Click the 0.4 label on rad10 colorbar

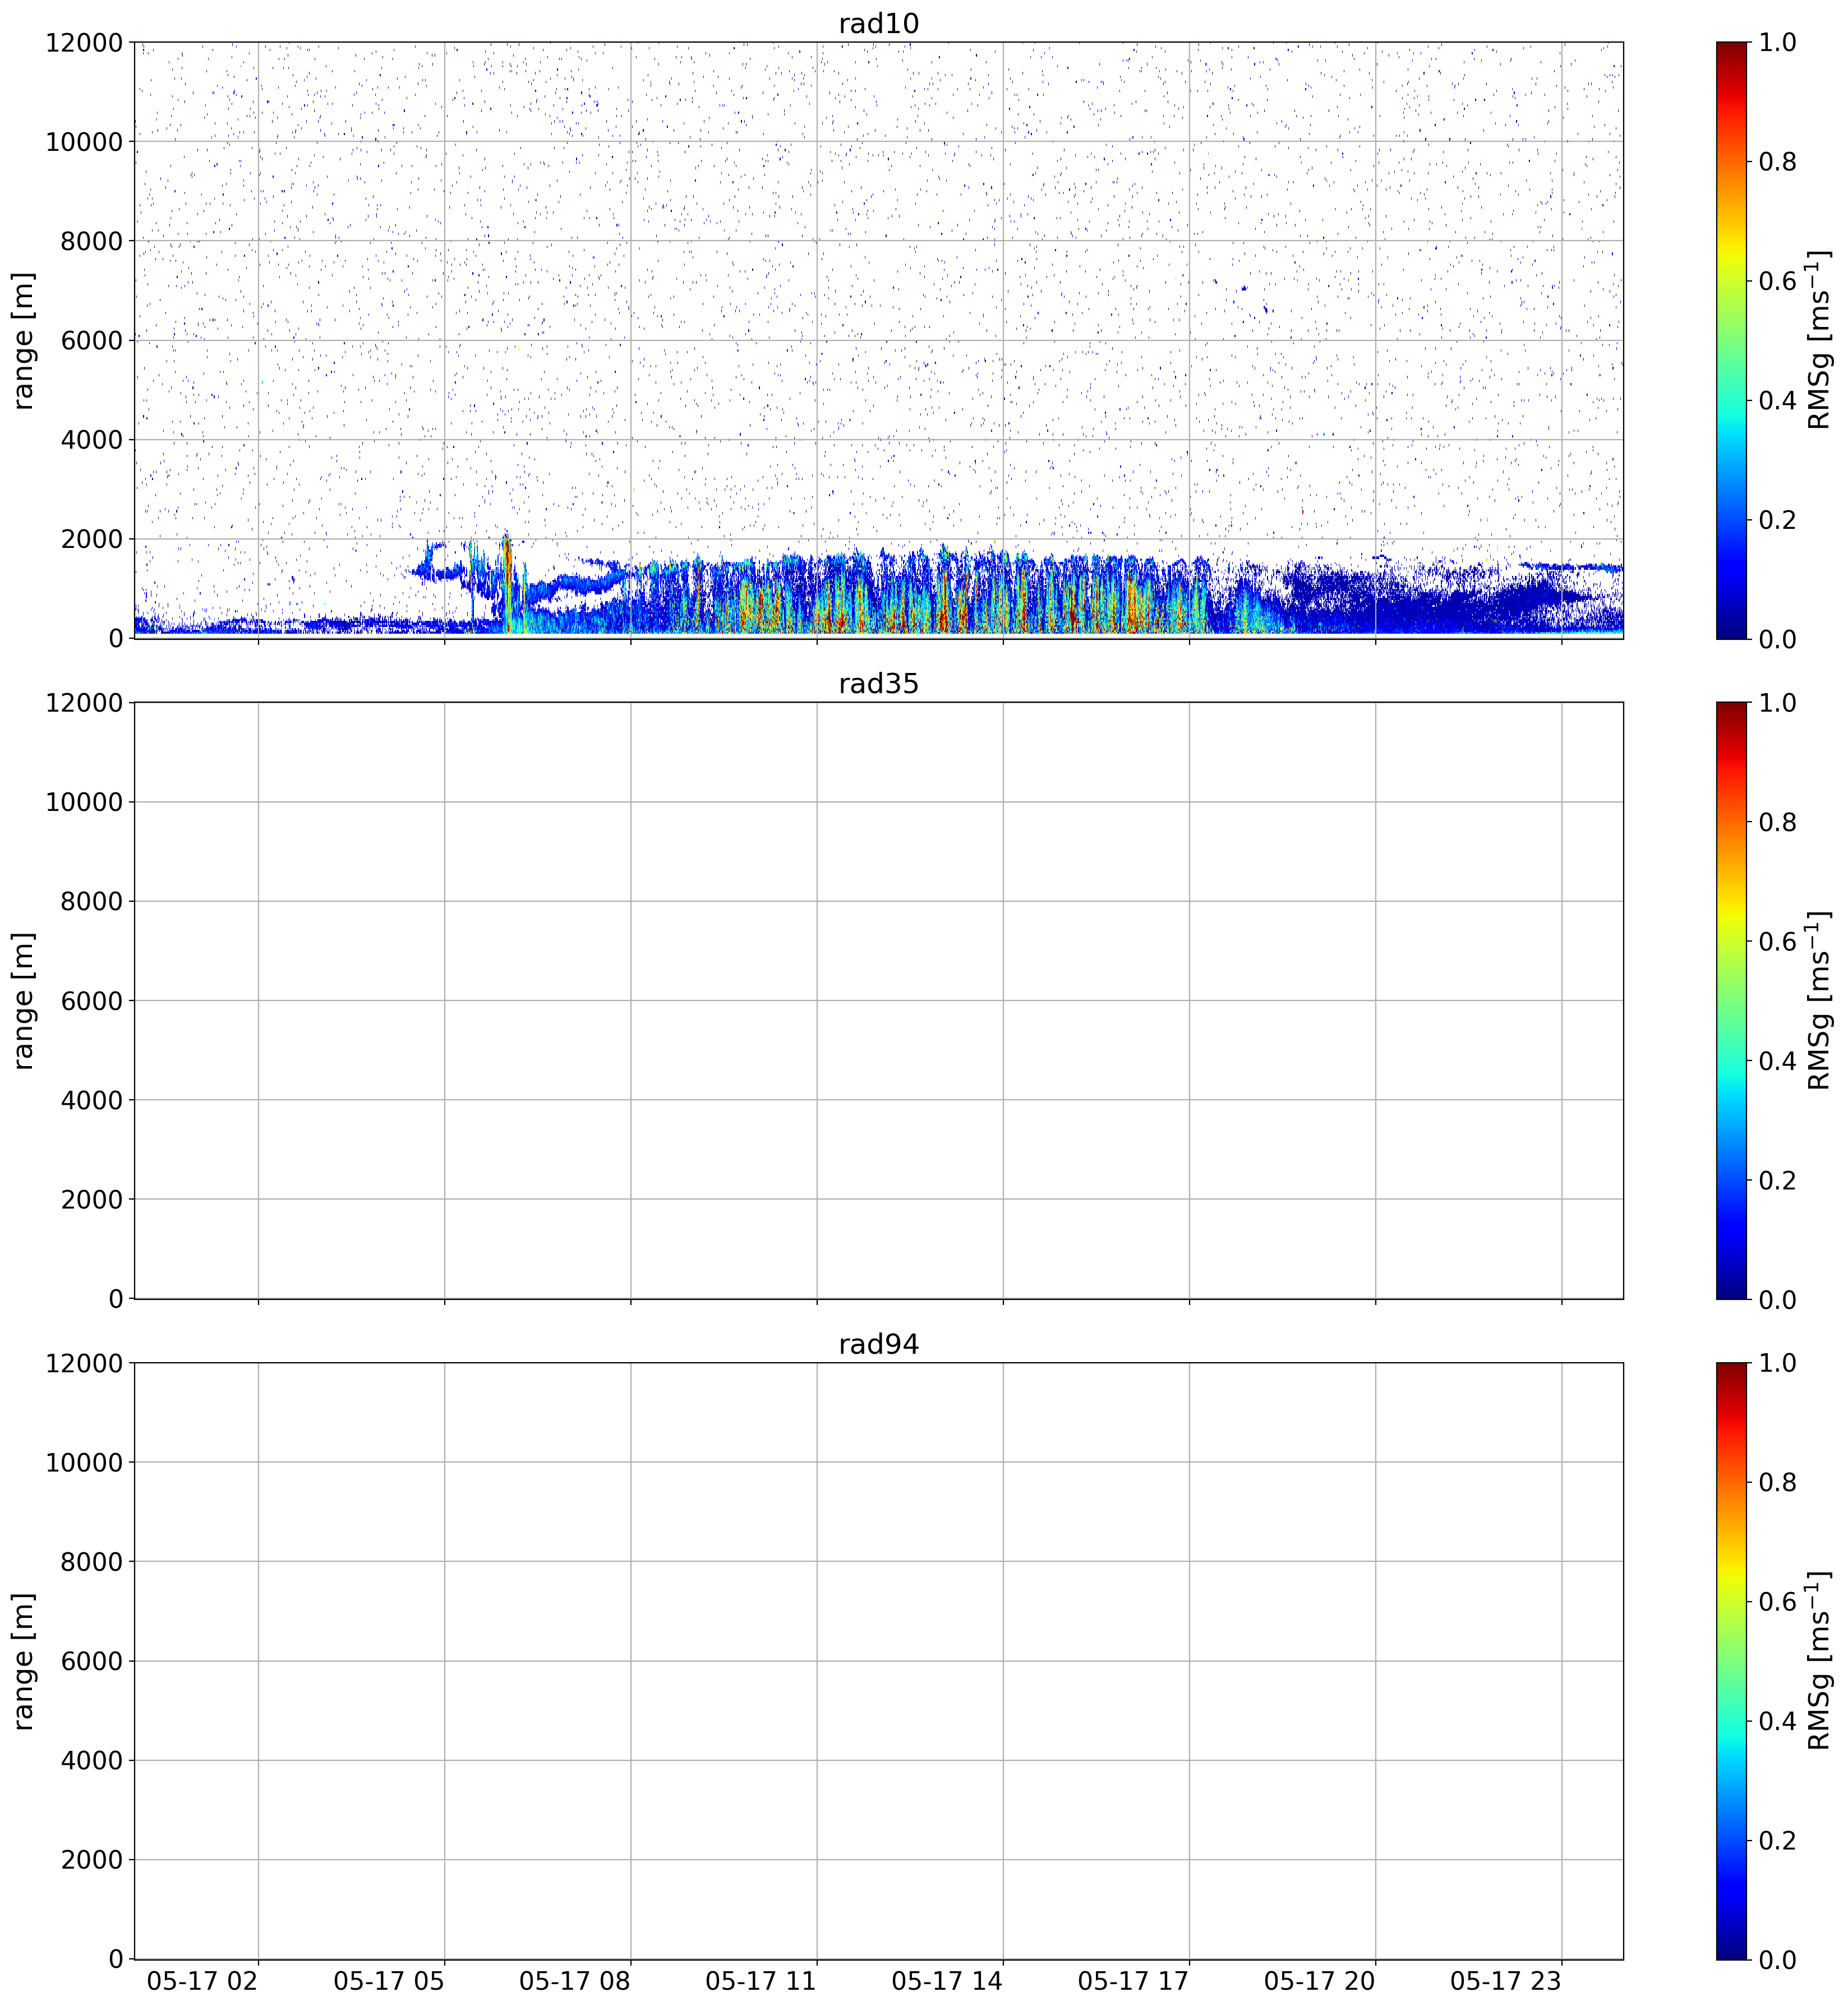coord(1777,400)
